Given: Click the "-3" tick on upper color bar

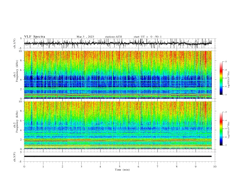Looking at the screenshot, I should pos(225,61).
